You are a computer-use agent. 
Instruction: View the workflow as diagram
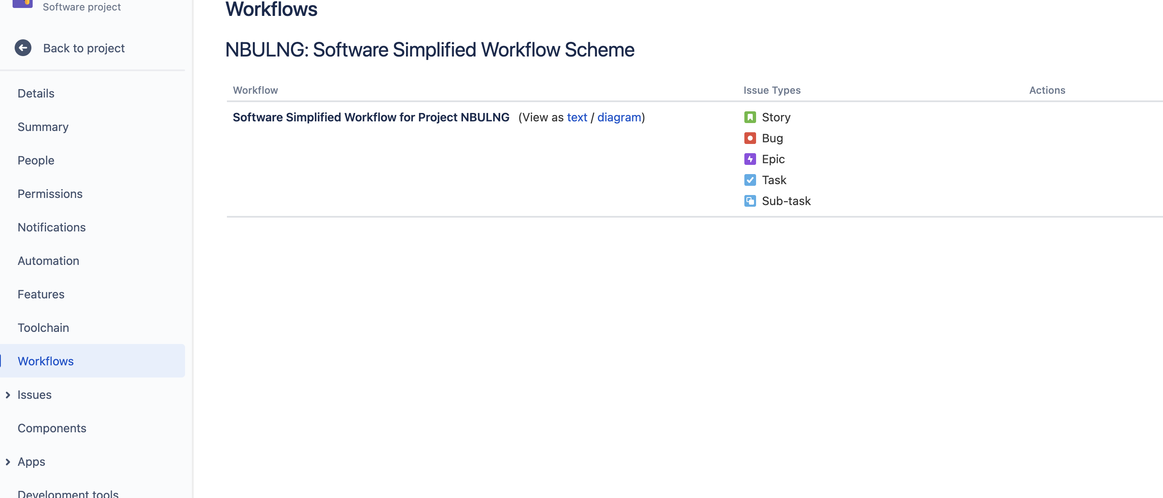point(619,118)
